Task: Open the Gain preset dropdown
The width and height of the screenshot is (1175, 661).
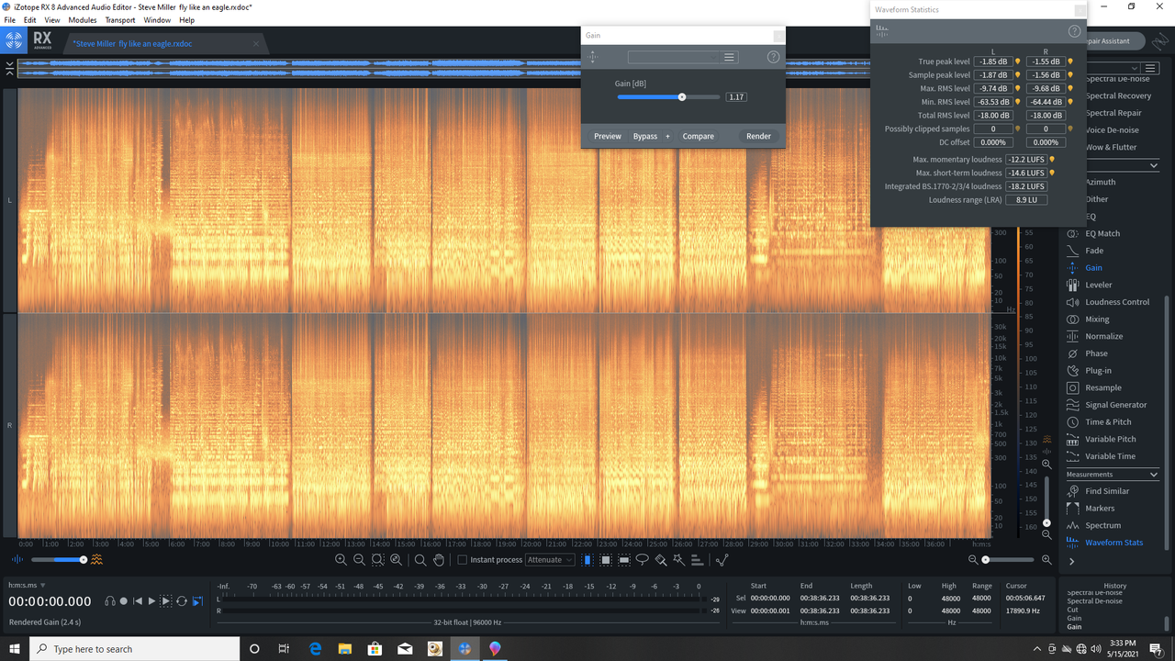Action: pos(674,57)
